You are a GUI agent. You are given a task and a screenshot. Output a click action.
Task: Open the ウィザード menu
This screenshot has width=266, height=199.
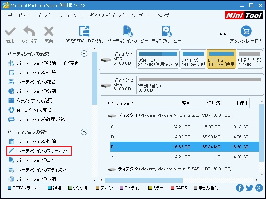(141, 16)
